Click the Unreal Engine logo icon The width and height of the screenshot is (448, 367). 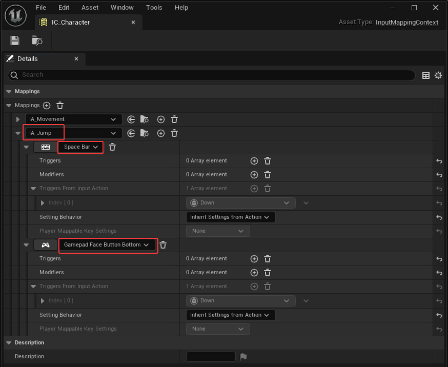[x=16, y=15]
